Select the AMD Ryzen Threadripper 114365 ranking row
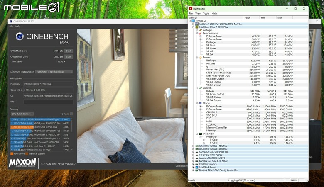 click(x=40, y=119)
